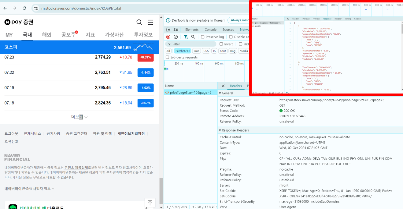Viewport: 403px width, 212px height.
Task: Expand 네이버파이낸셜㈜ 사업자 정보
Action: tap(29, 189)
